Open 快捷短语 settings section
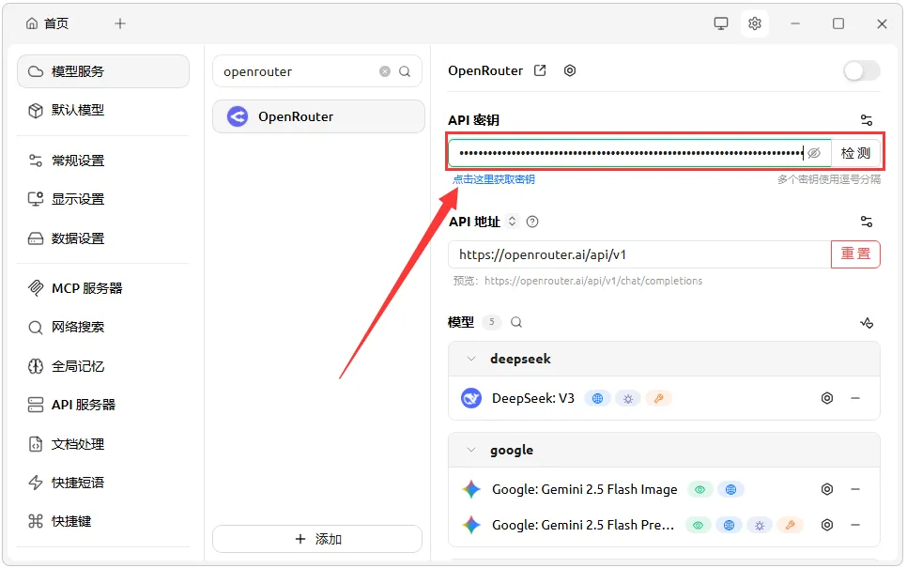This screenshot has width=907, height=568. click(x=103, y=483)
